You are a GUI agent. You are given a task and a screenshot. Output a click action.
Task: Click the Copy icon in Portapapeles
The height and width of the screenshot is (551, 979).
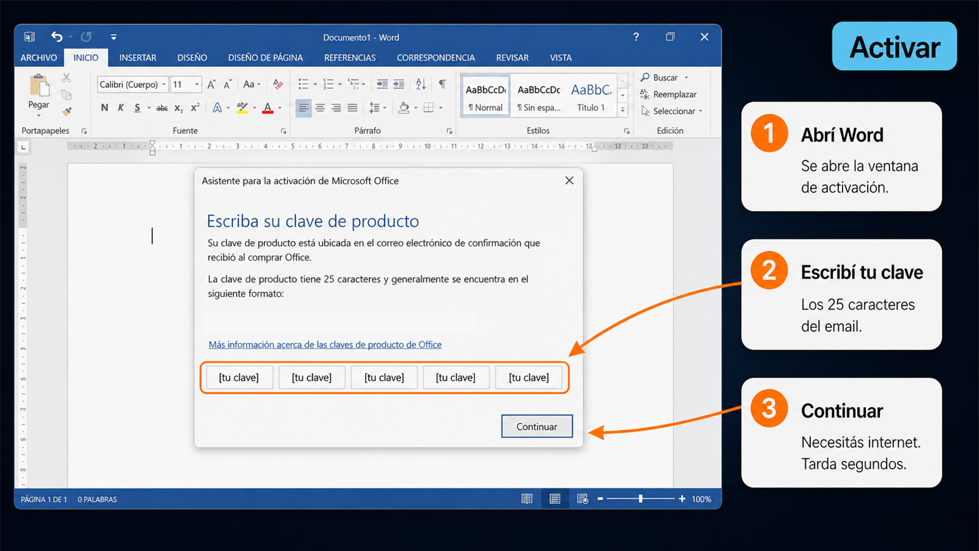tap(66, 94)
